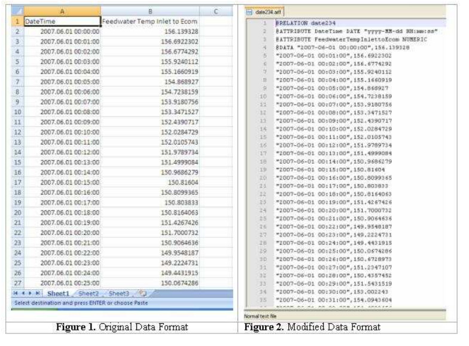Click line number 20 in editor margin

click(x=263, y=177)
